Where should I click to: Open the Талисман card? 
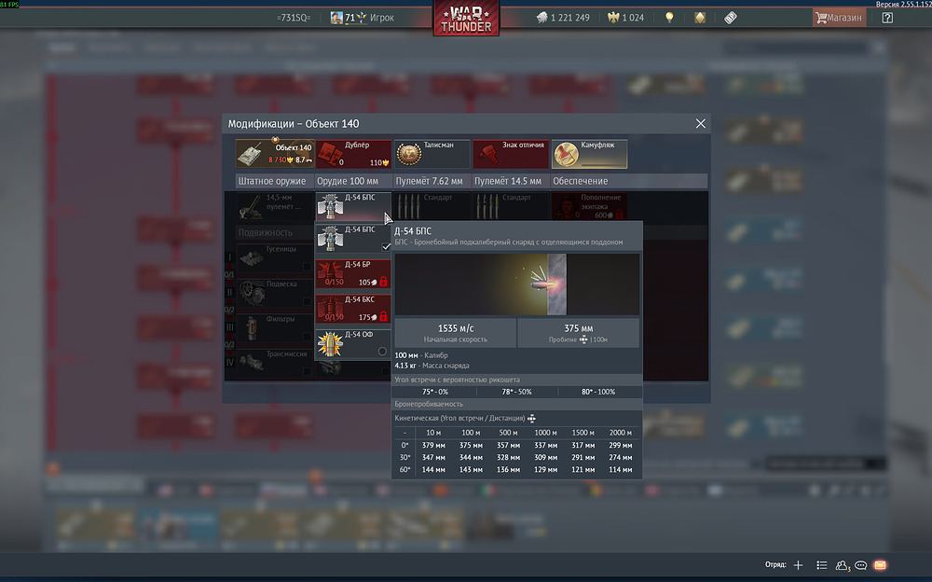pos(432,154)
